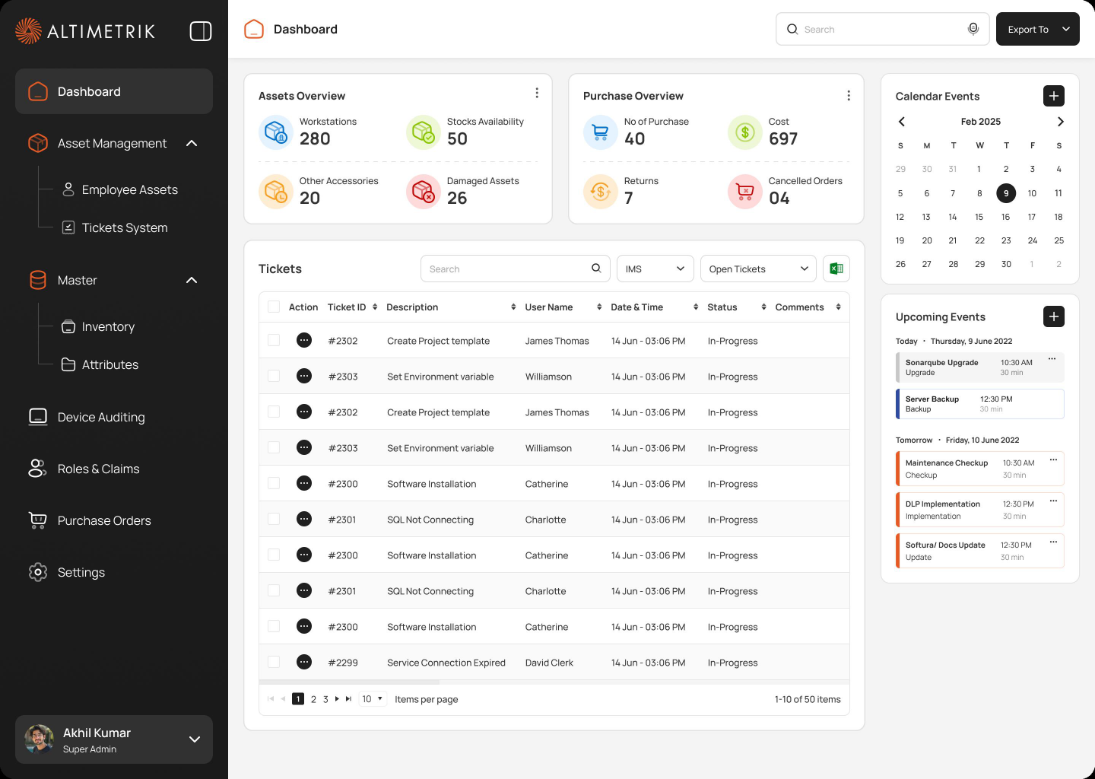Open options for Softura/Docs Update event
The image size is (1095, 779).
1053,542
